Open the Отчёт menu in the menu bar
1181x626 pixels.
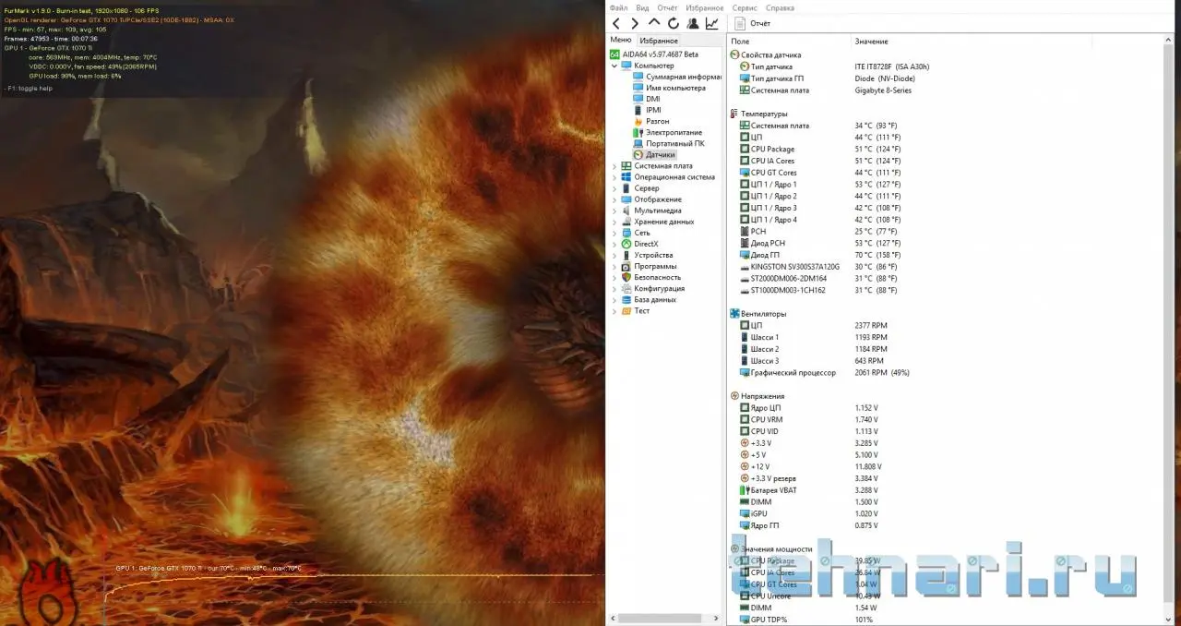click(667, 7)
